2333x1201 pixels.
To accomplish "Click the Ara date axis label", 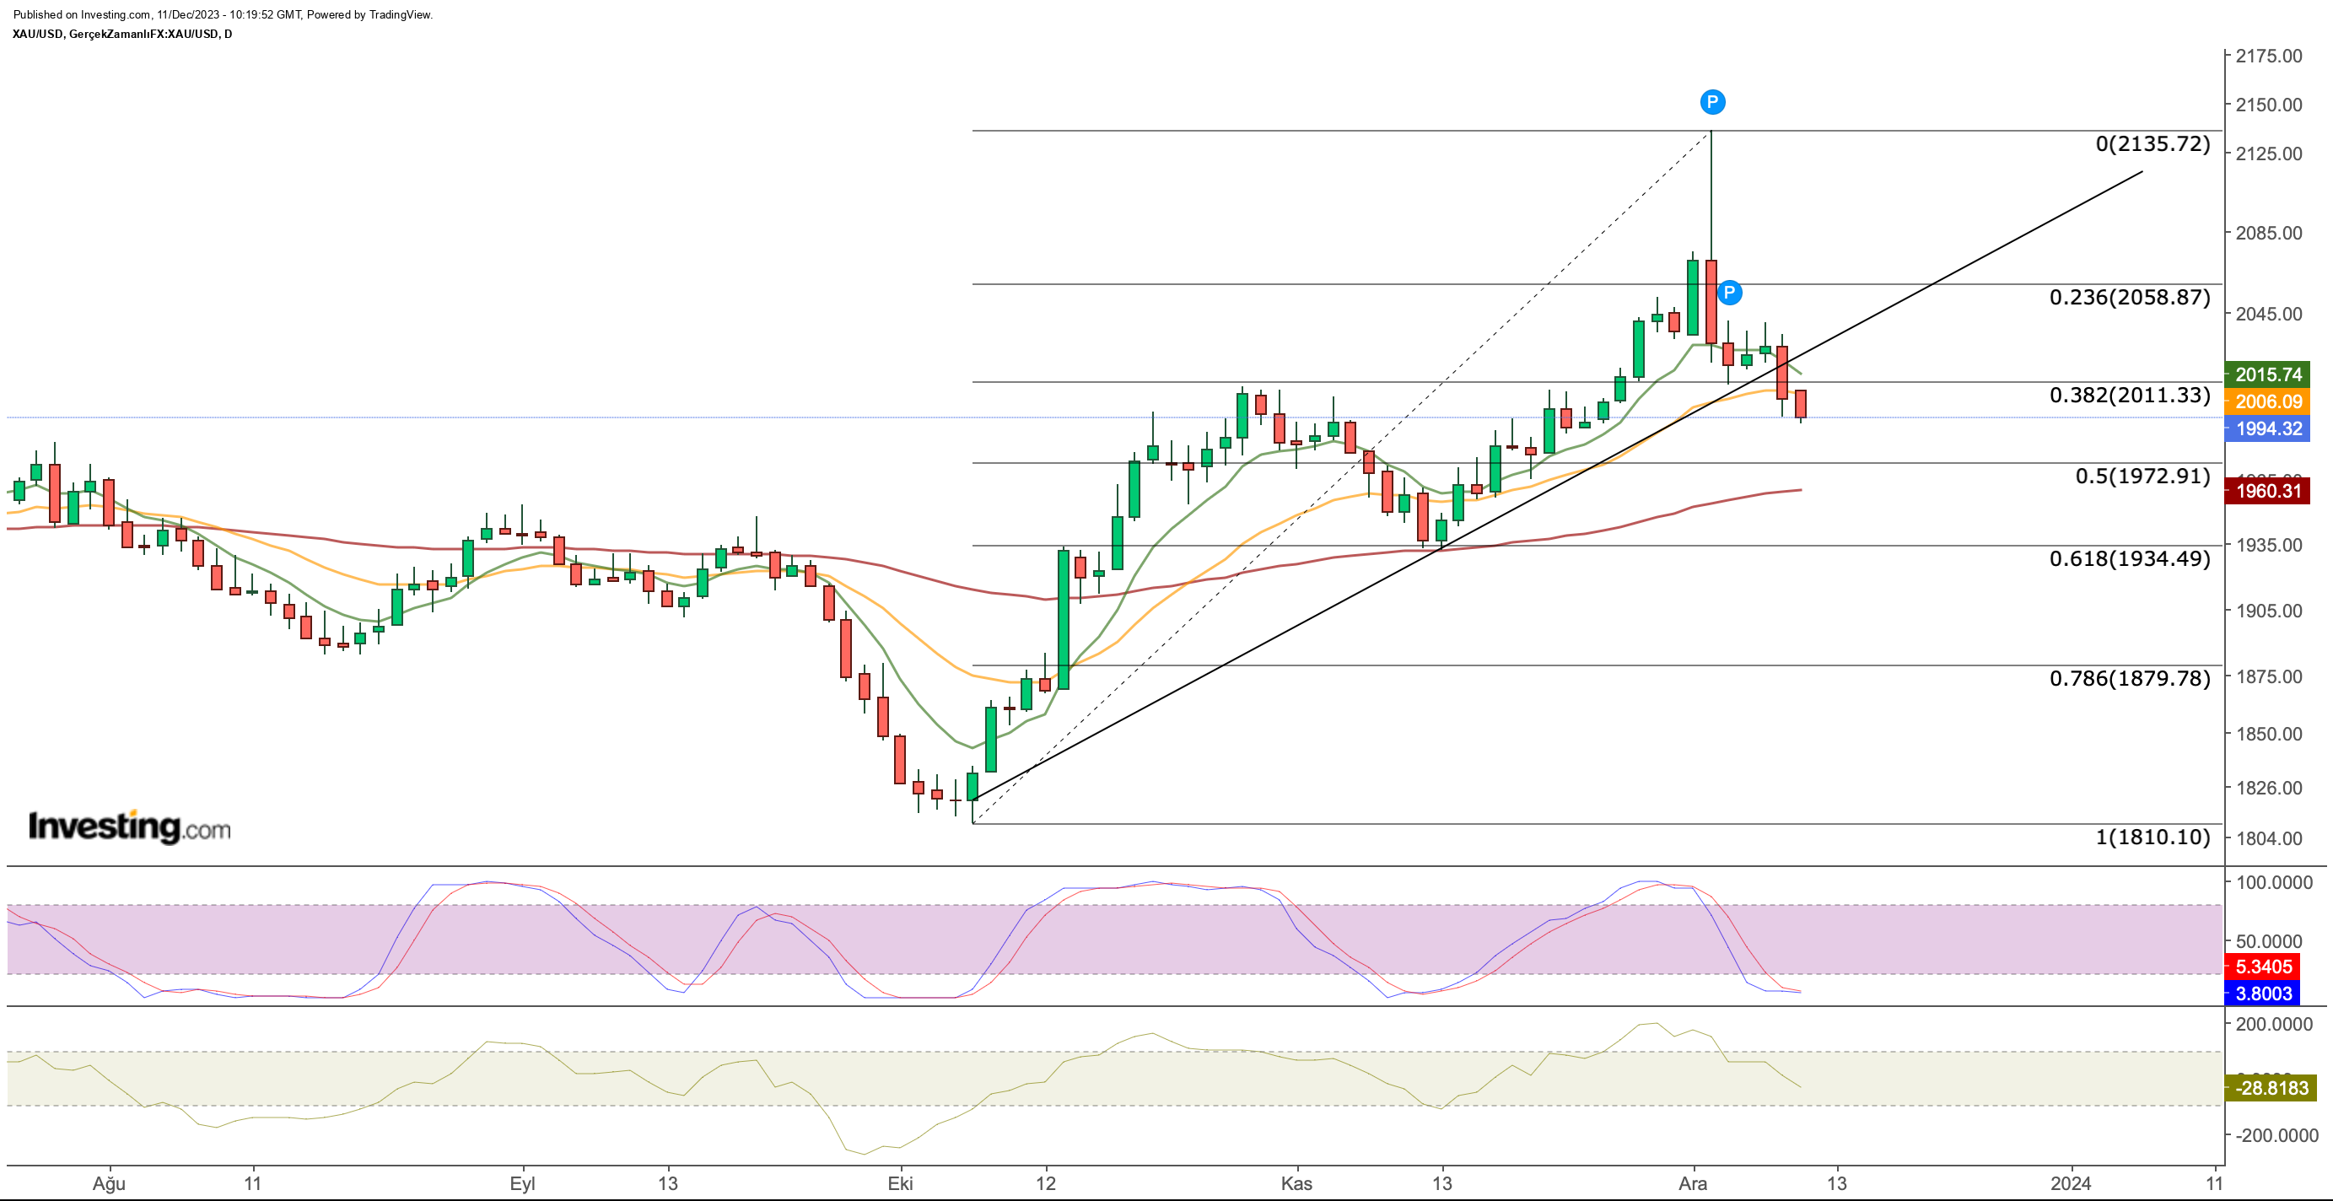I will (x=1693, y=1184).
